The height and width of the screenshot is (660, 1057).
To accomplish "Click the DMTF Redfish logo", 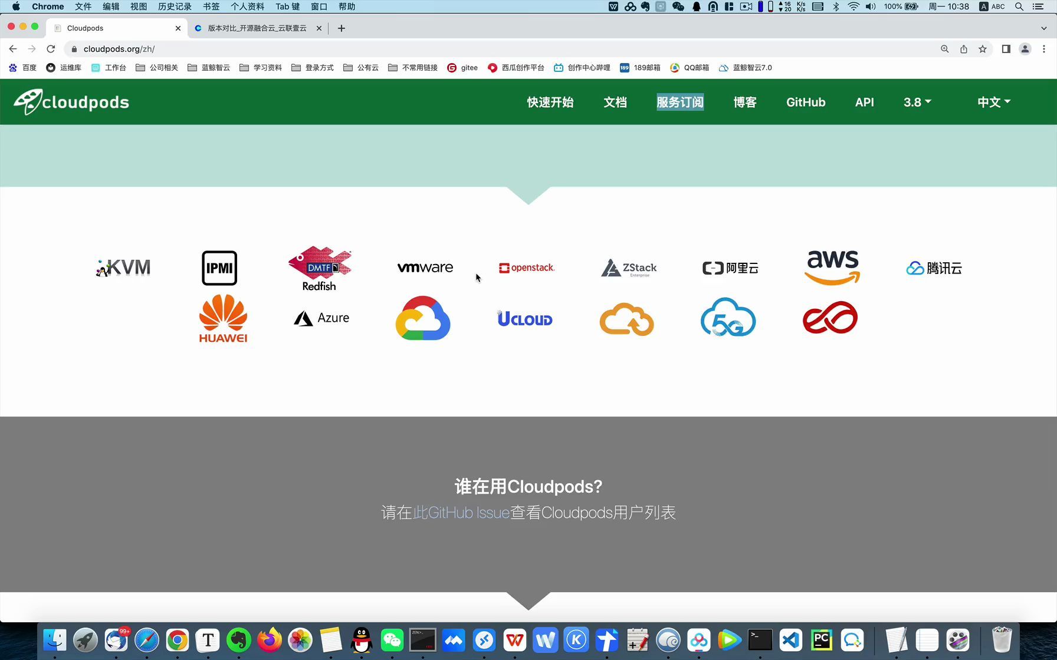I will [x=320, y=269].
